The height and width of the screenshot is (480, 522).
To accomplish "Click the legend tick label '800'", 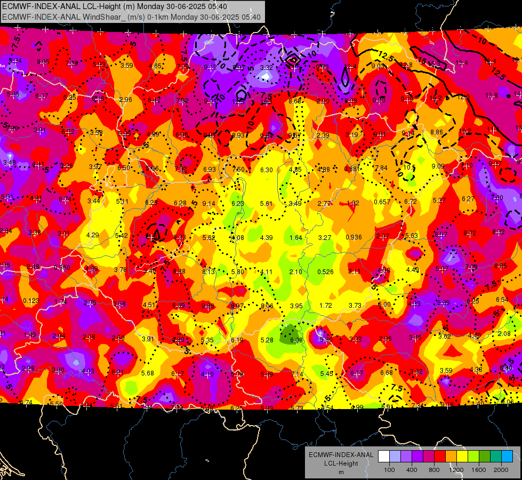I will point(434,470).
